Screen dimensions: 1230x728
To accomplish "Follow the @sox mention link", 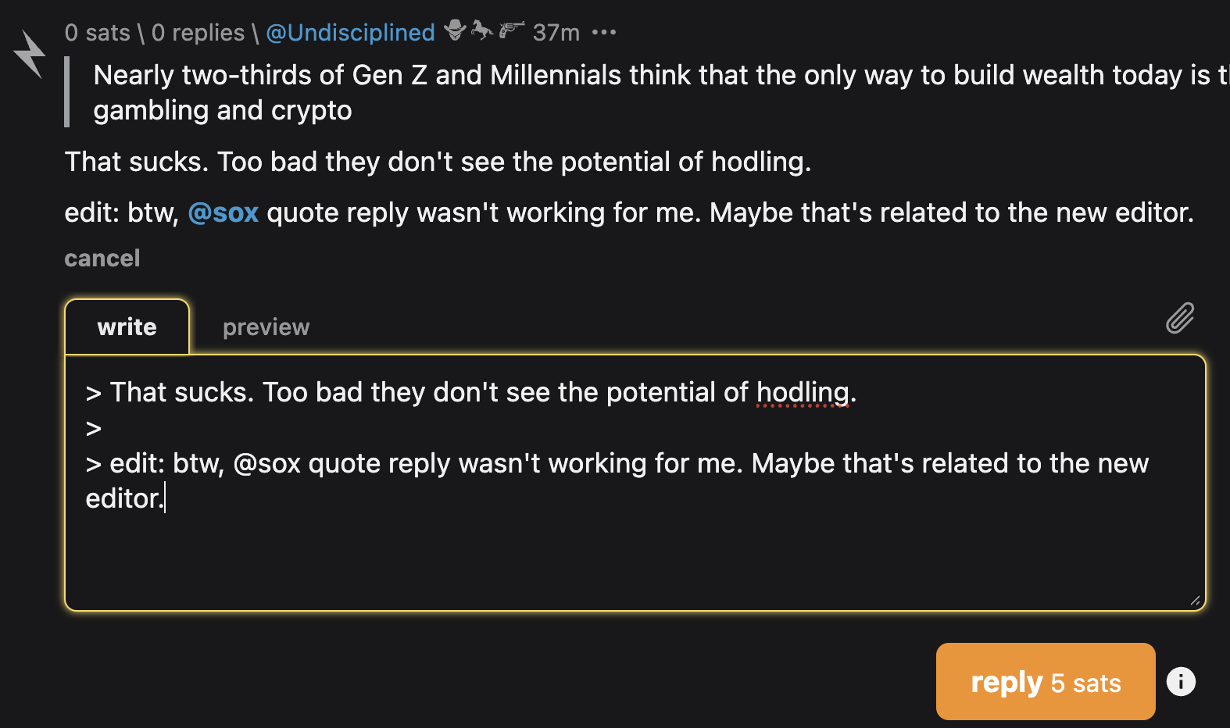I will pos(223,213).
